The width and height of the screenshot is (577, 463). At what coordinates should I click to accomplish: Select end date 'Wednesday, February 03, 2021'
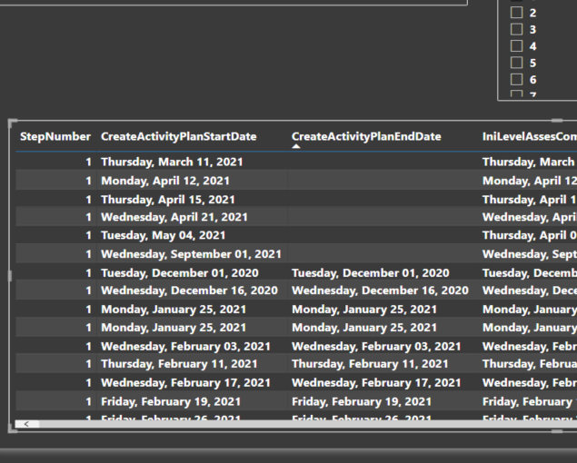(376, 347)
